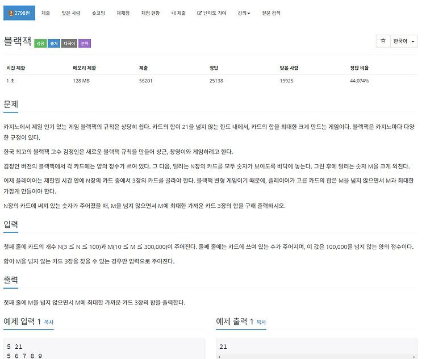Click the 블랙잭 problem title

pyautogui.click(x=18, y=41)
